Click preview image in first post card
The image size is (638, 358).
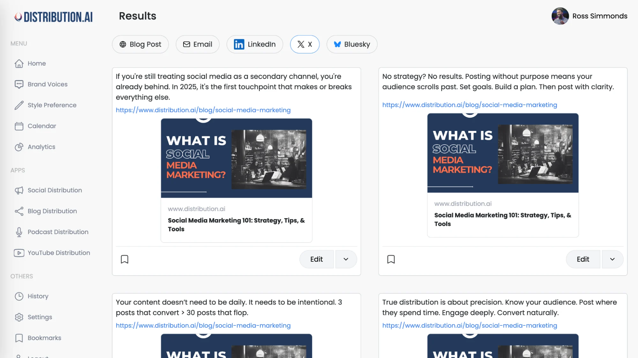point(236,158)
